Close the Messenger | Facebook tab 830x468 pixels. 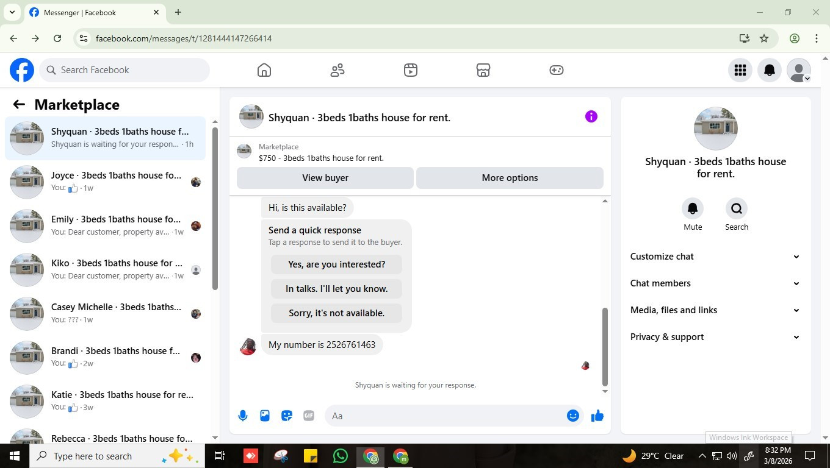point(156,12)
